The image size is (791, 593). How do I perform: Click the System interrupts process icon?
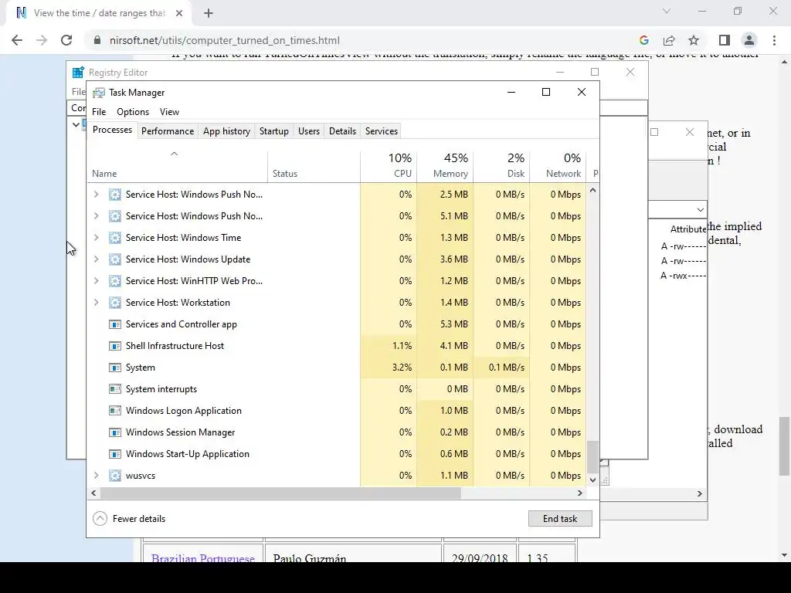coord(115,389)
